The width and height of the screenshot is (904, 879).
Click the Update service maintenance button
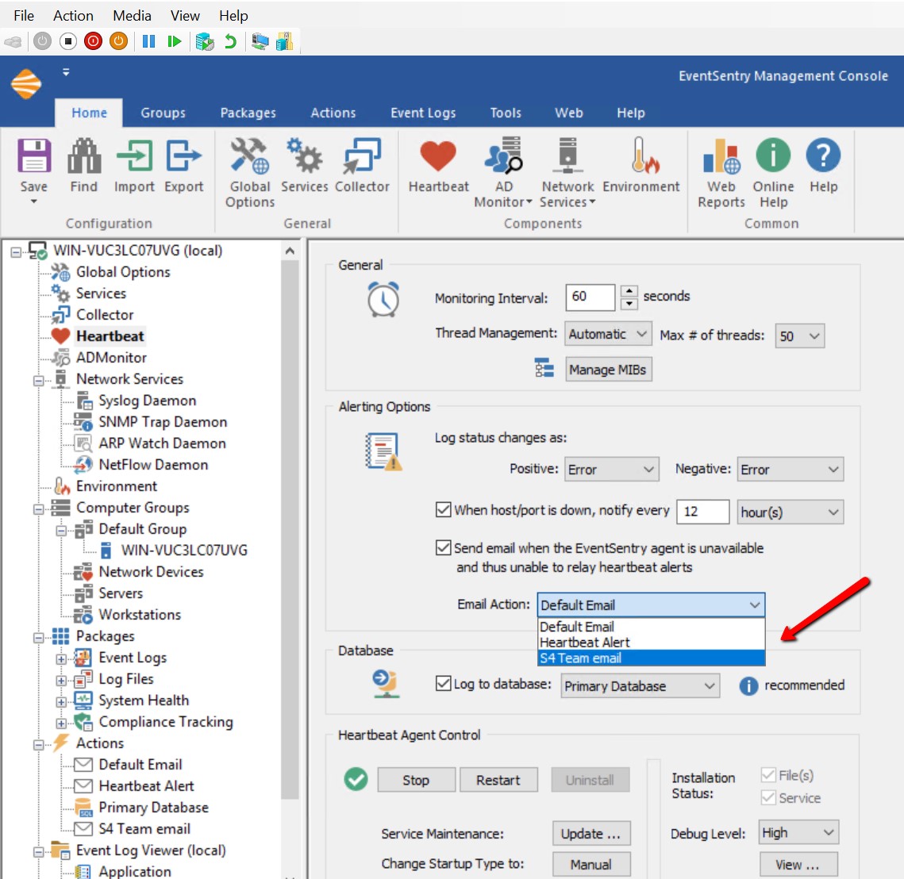click(x=591, y=834)
